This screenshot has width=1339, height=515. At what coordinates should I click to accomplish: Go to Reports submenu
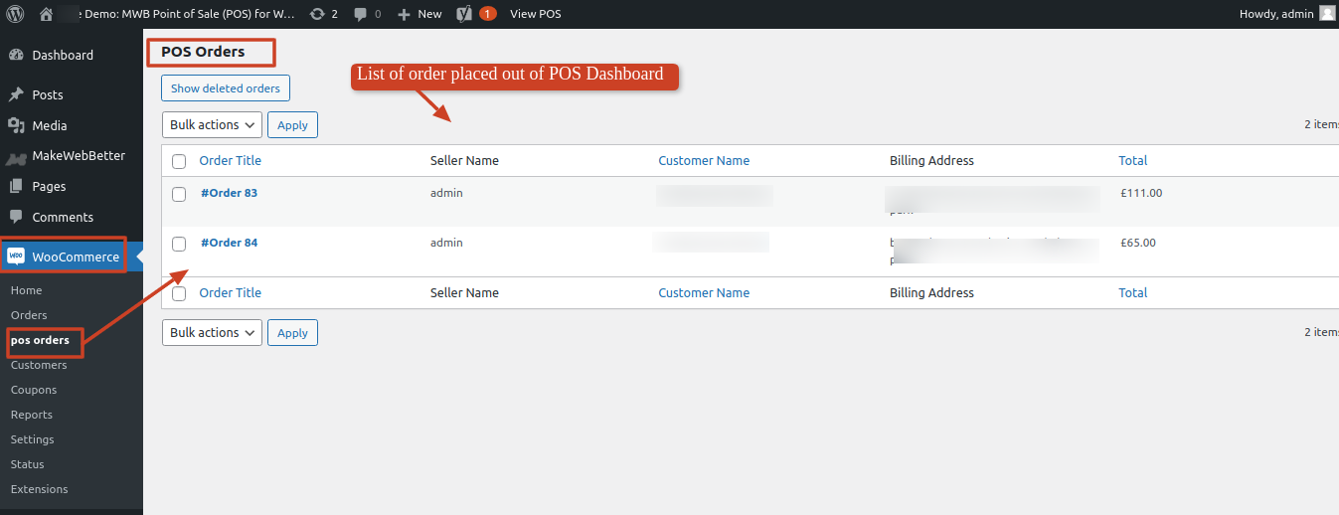pyautogui.click(x=32, y=415)
